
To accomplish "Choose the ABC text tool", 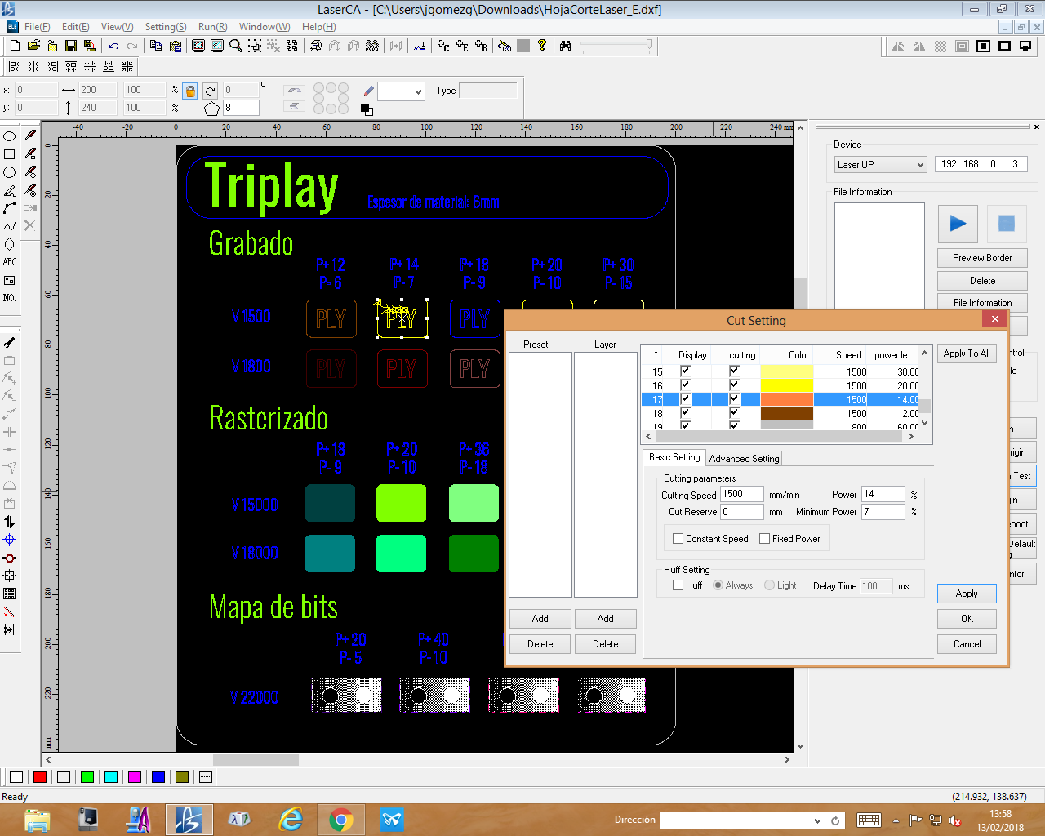I will click(10, 262).
